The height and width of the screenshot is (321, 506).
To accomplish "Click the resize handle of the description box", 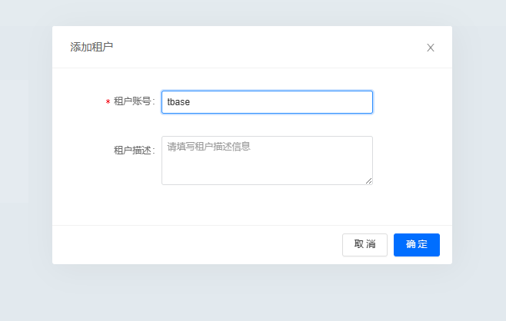I will (368, 180).
